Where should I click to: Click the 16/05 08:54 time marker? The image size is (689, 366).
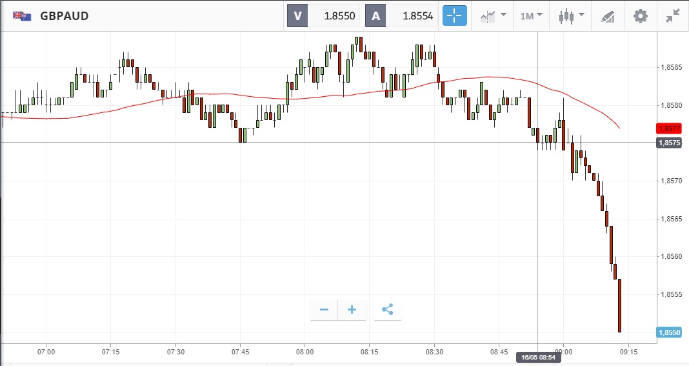click(538, 356)
